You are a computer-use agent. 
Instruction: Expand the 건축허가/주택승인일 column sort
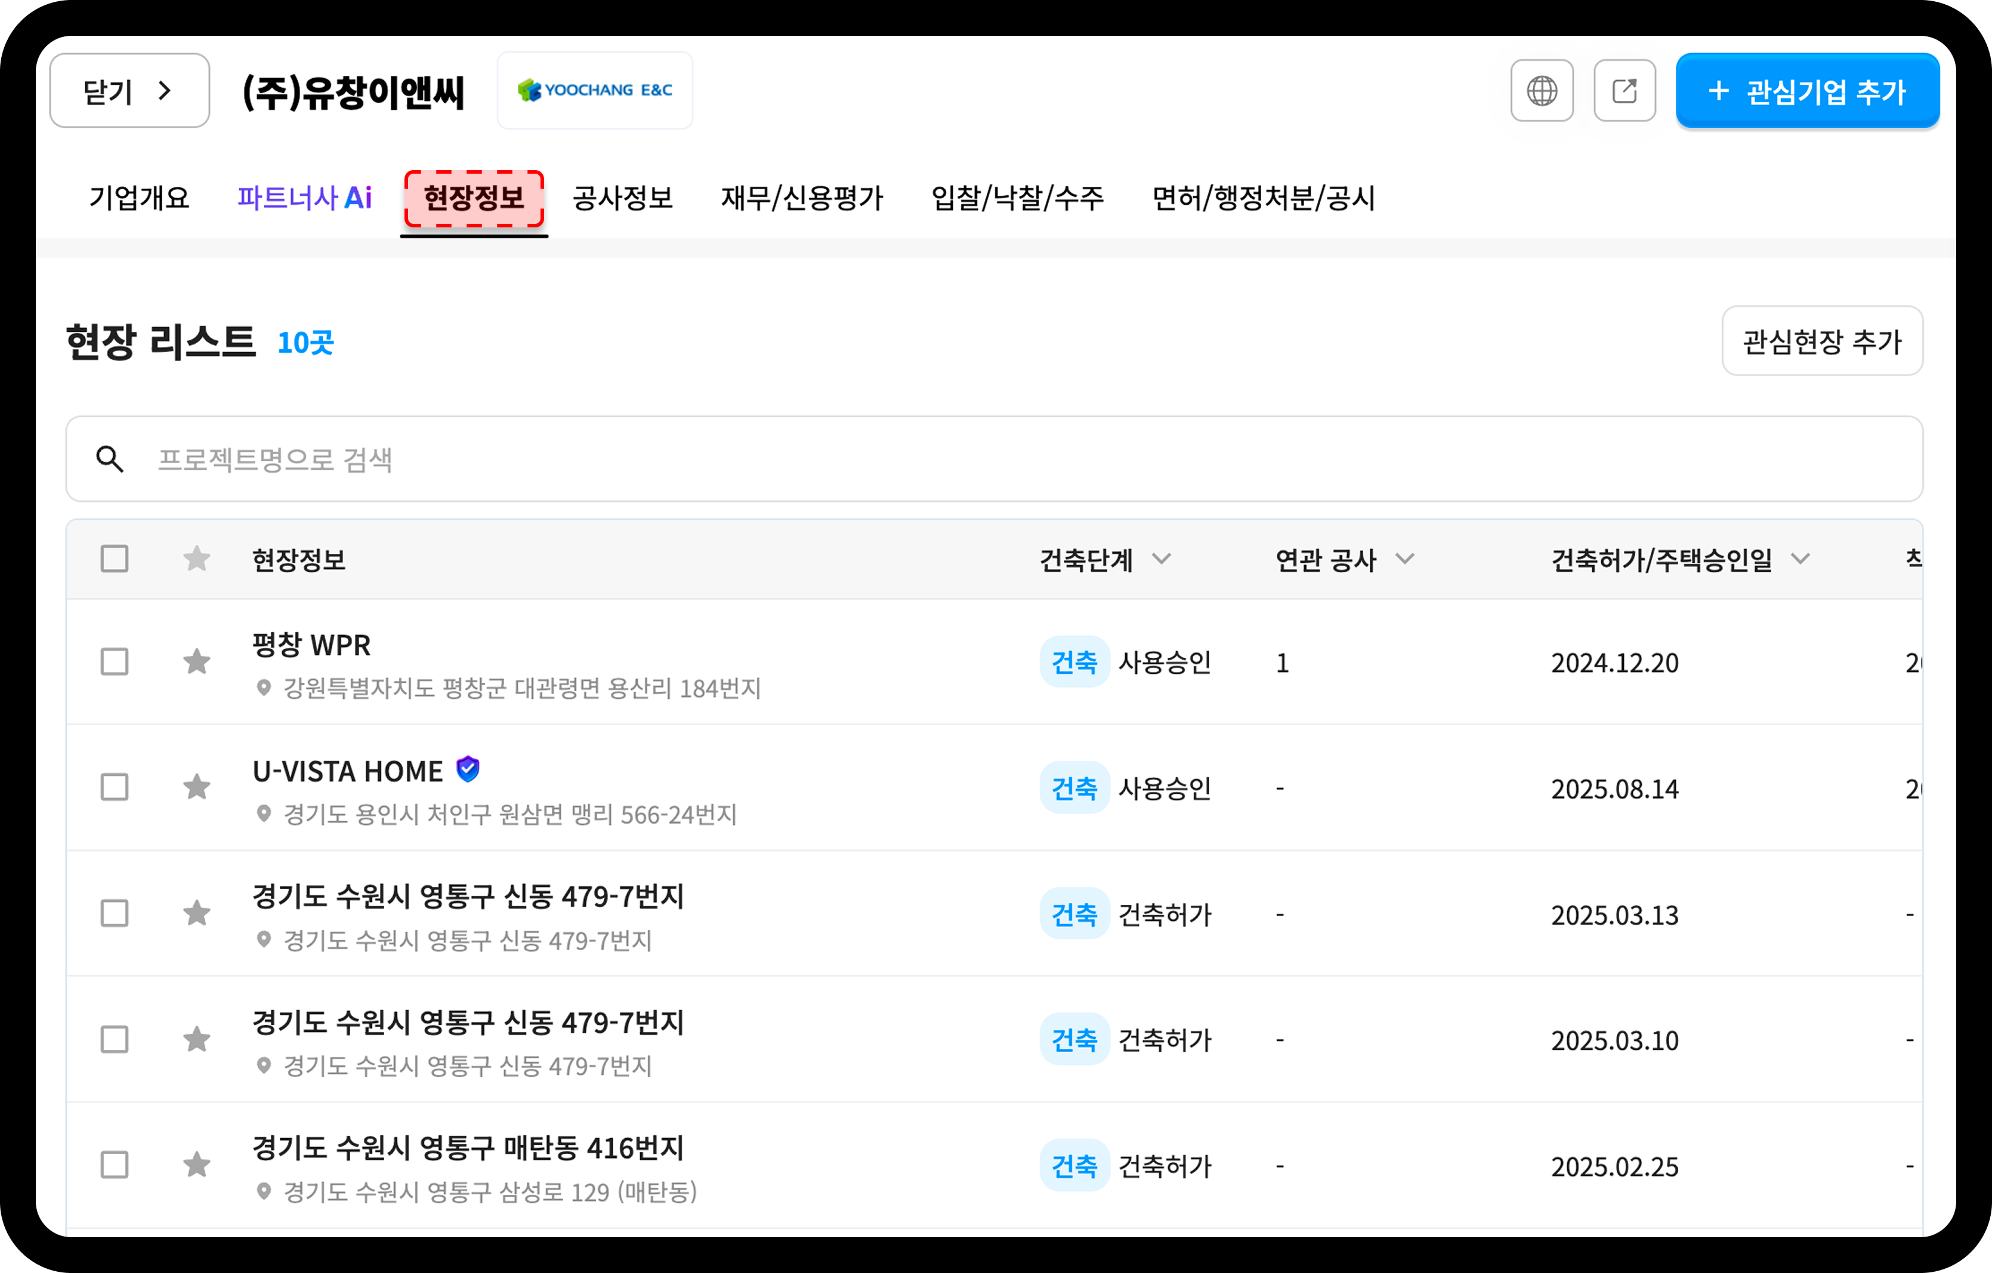pos(1800,559)
